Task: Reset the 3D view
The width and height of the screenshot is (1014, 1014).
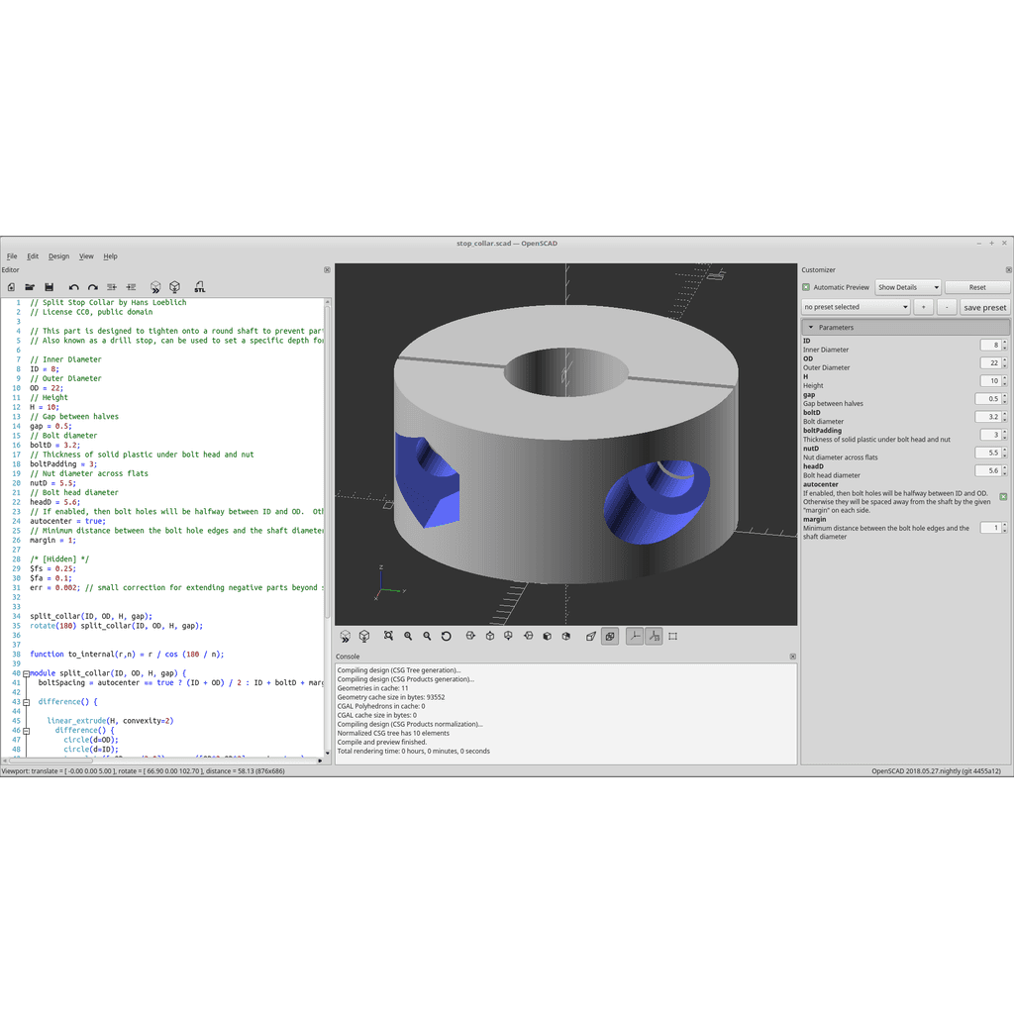Action: click(447, 637)
